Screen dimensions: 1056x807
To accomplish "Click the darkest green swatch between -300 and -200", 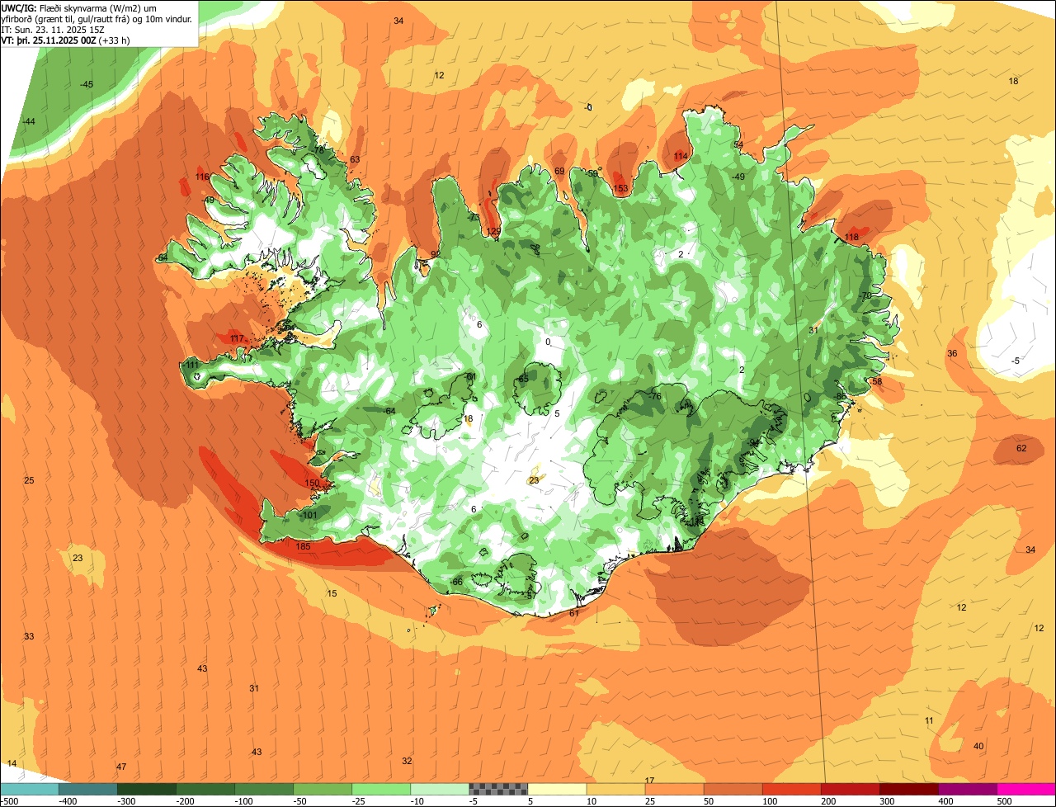I will 147,789.
